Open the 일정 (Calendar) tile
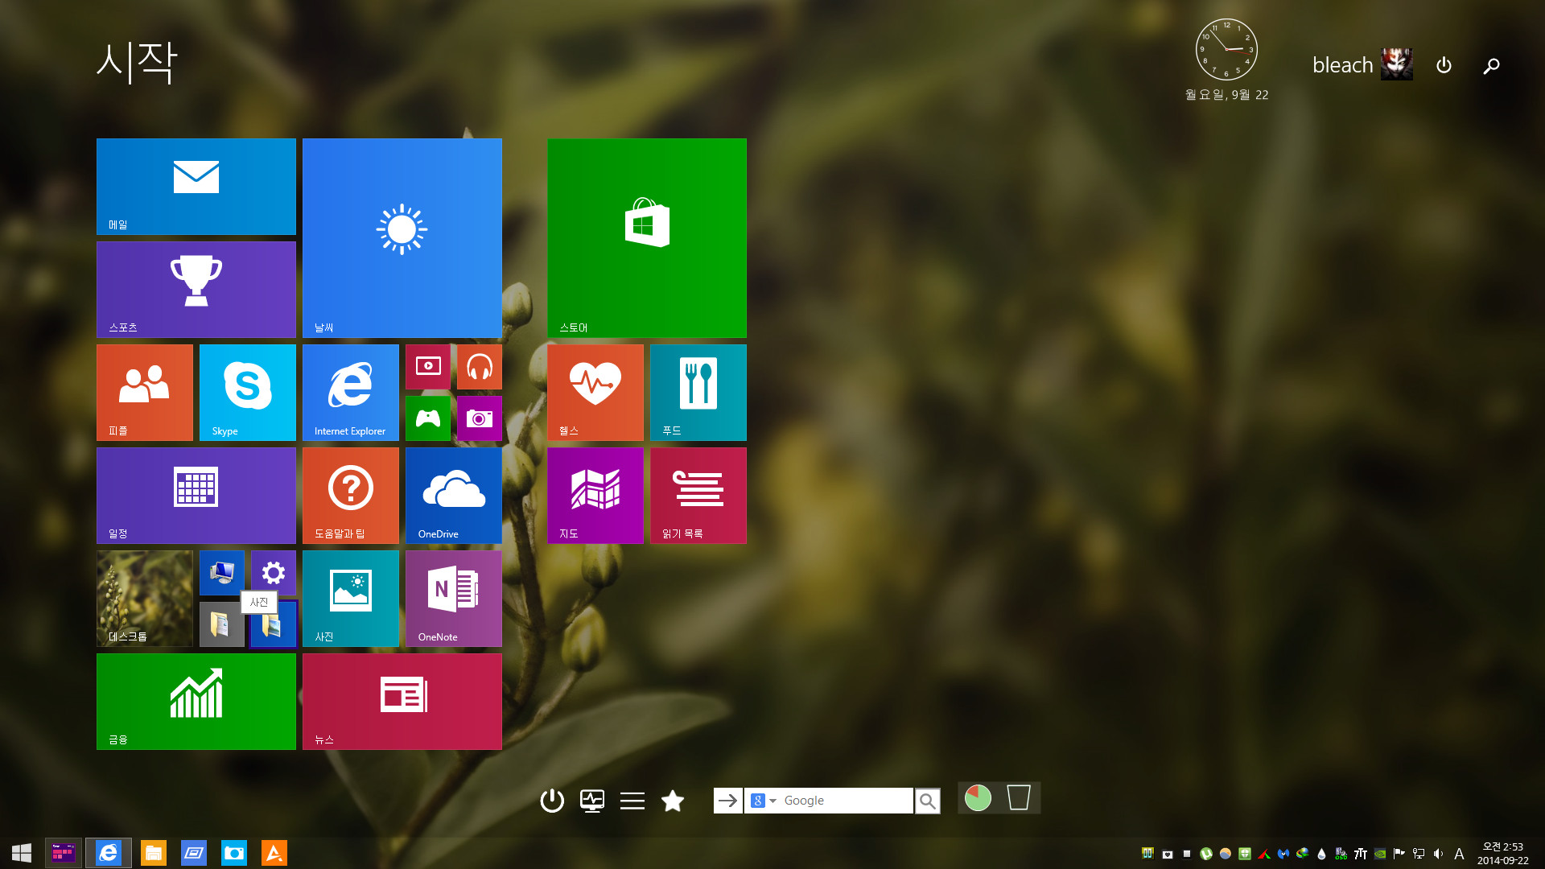The width and height of the screenshot is (1545, 869). tap(196, 496)
